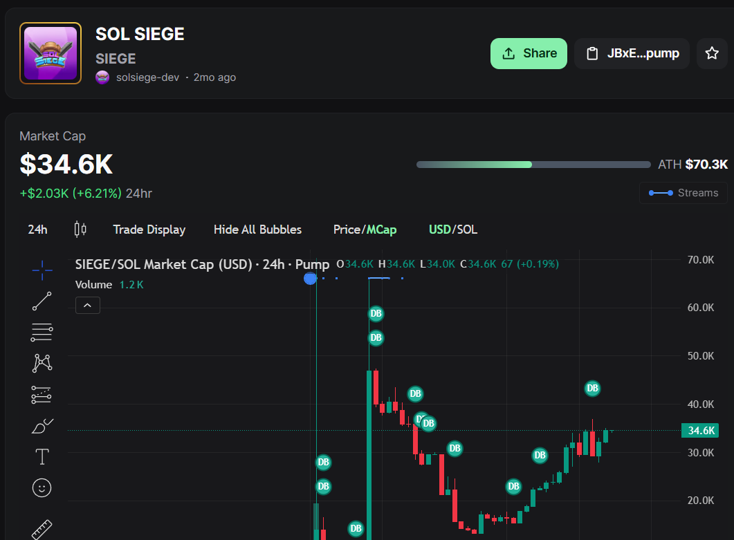The image size is (734, 540).
Task: Toggle the Streams indicator
Action: pyautogui.click(x=683, y=193)
